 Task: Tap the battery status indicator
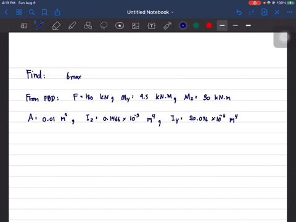point(290,3)
